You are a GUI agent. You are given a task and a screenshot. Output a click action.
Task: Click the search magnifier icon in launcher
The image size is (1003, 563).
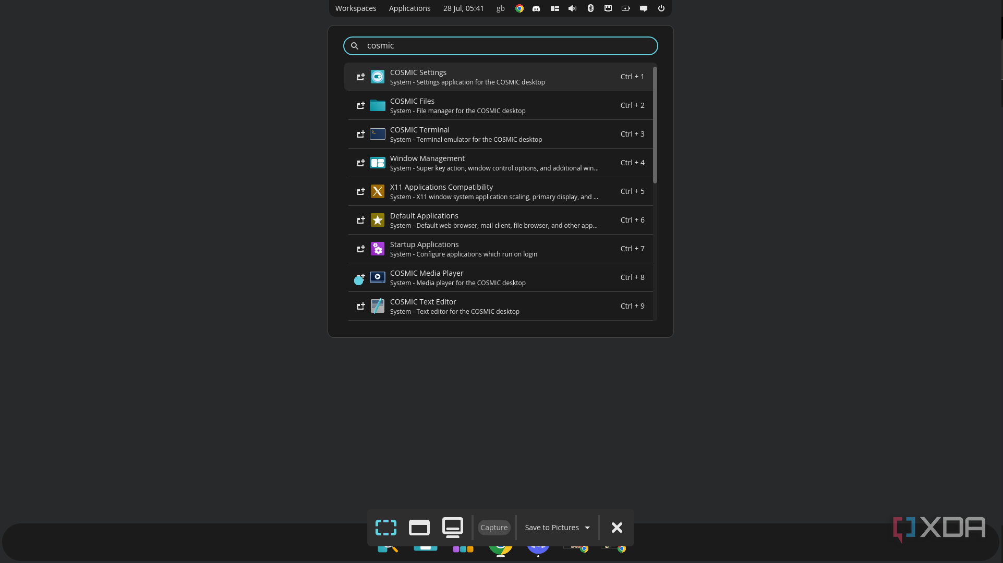[x=355, y=46]
